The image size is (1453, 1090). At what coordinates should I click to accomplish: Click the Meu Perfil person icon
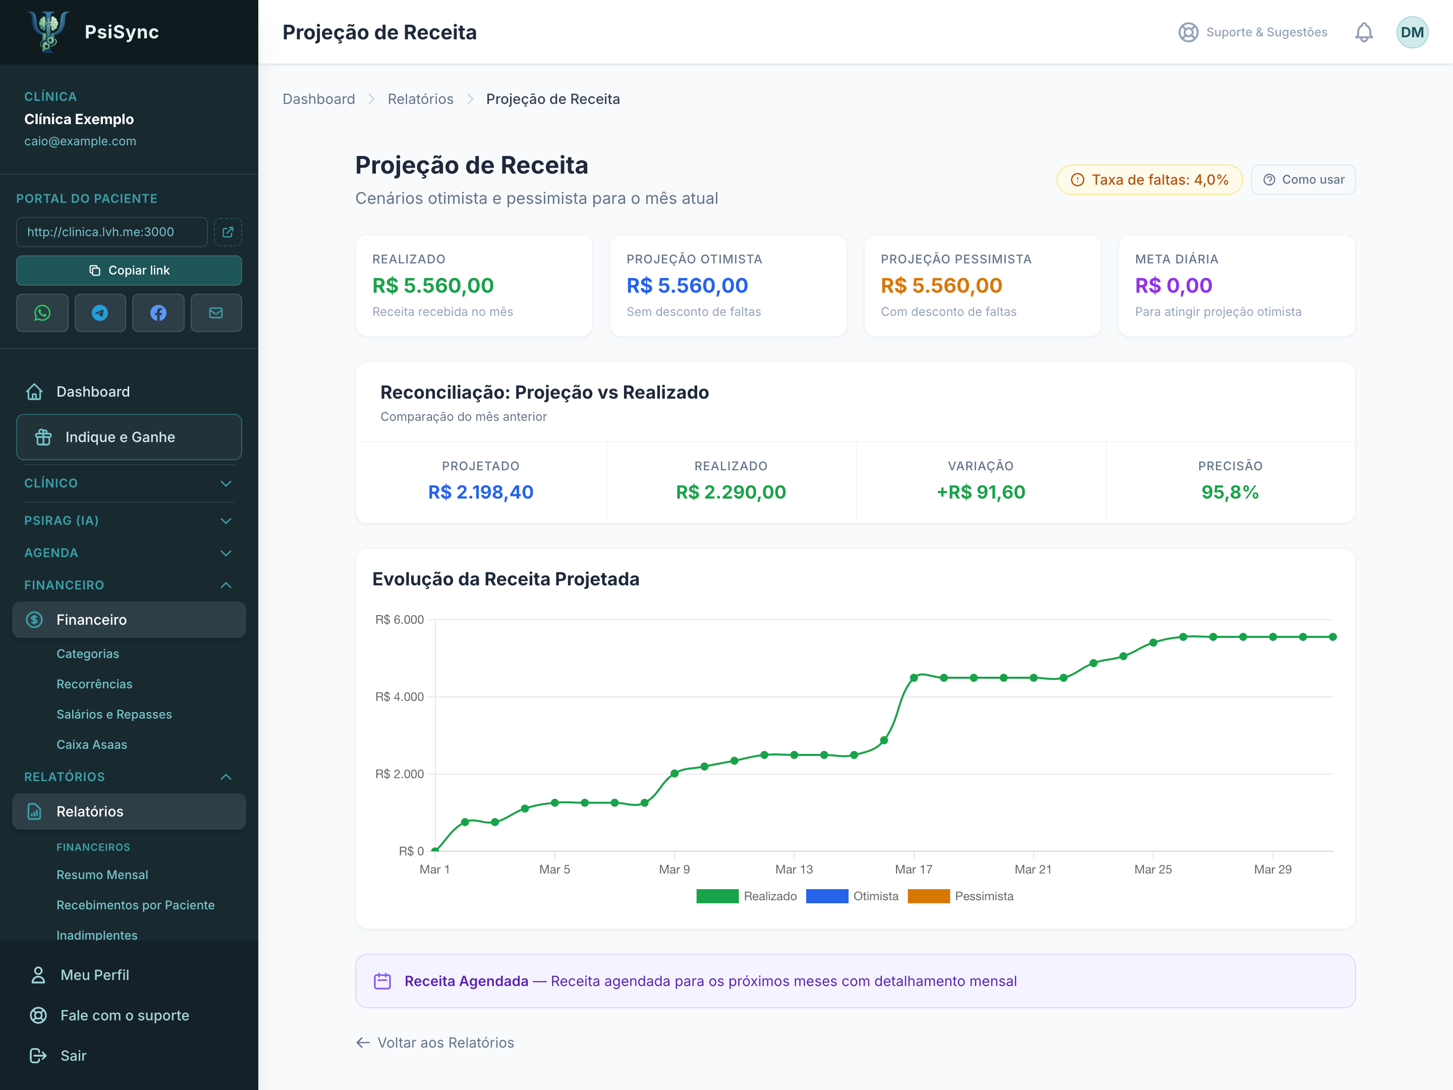point(38,975)
